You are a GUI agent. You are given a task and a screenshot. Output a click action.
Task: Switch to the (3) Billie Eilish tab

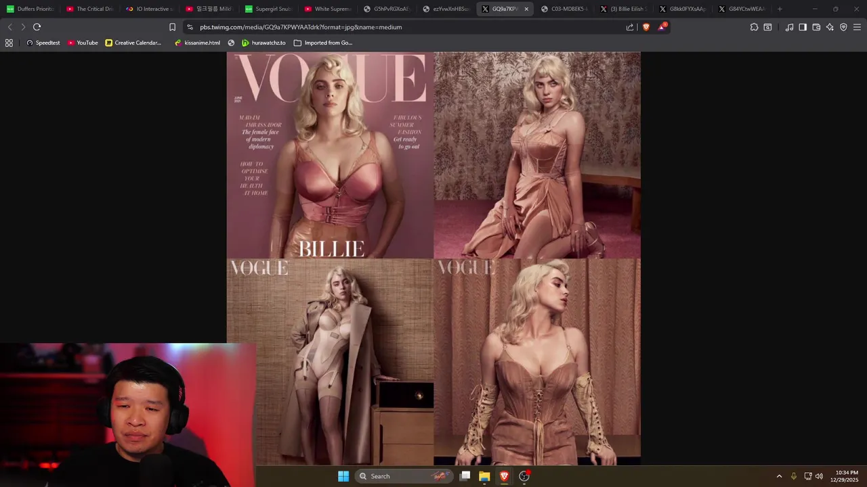point(625,9)
